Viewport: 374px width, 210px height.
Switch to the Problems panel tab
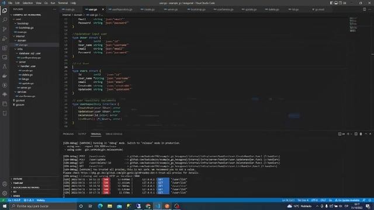tap(68, 134)
